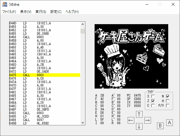Screen dimensions: 180x136
Task: Select line 0455 LD DE,39B0
Action: tap(45, 34)
